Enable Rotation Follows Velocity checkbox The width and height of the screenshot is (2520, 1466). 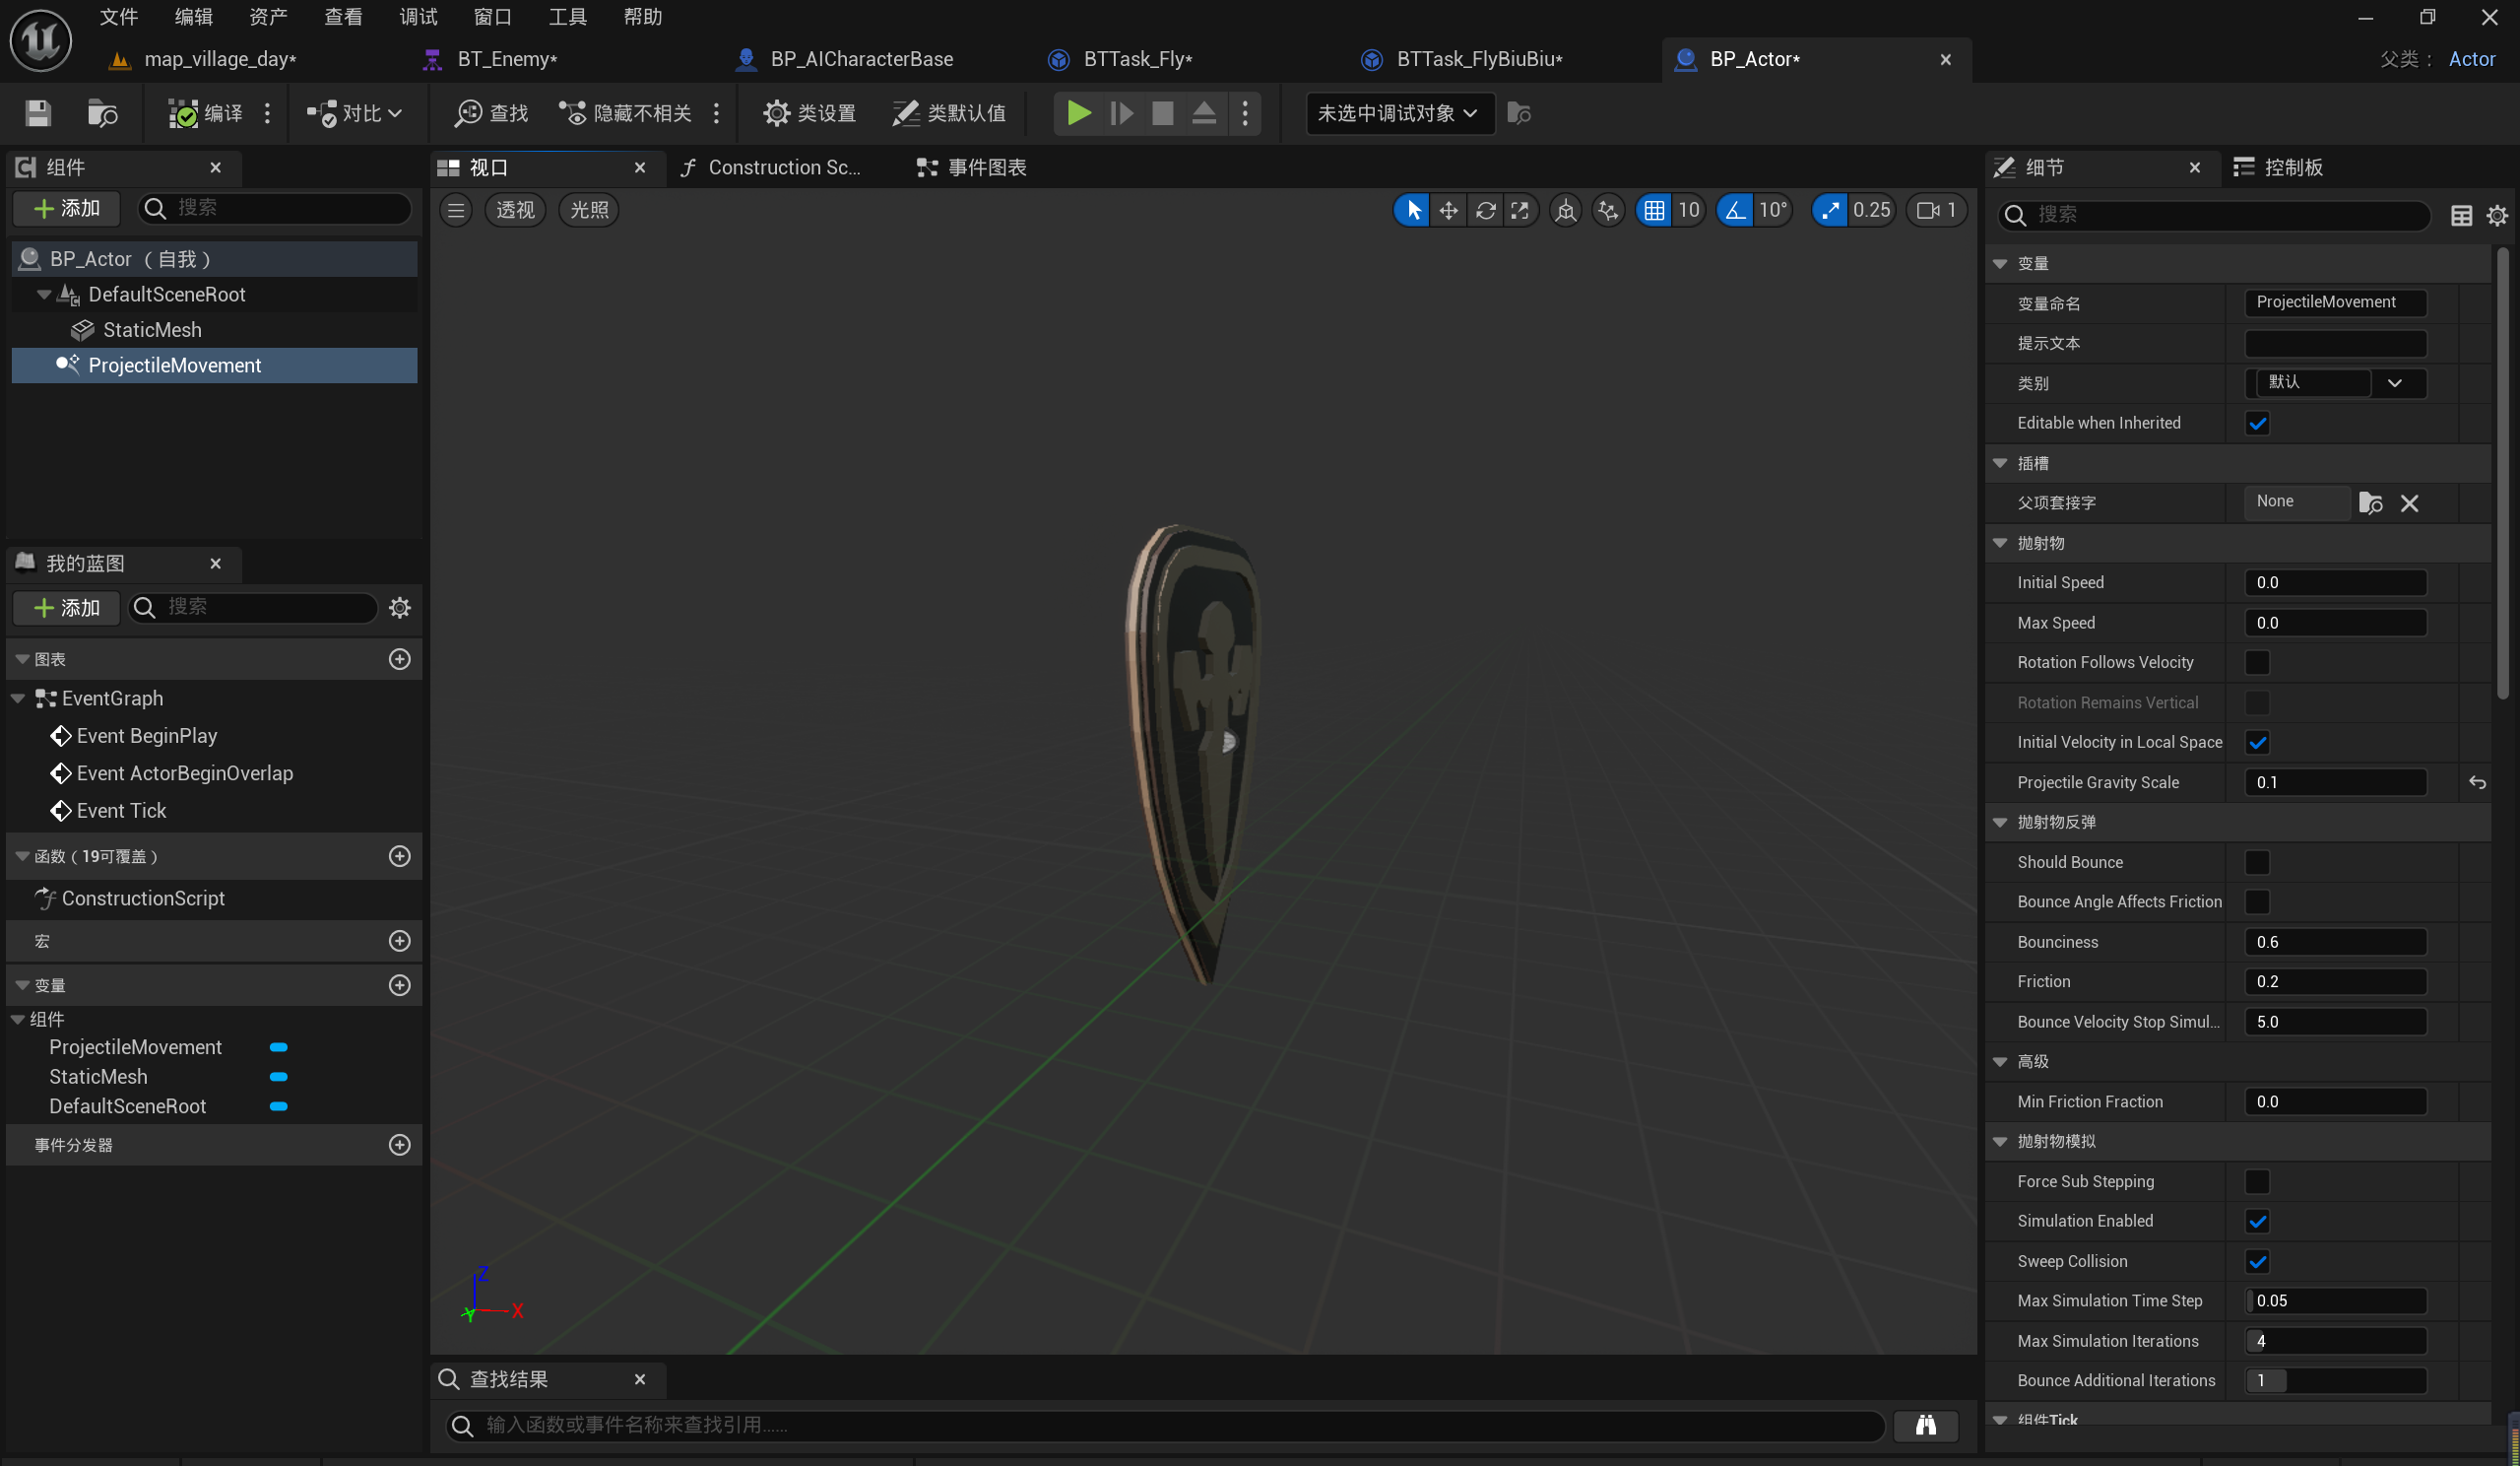pyautogui.click(x=2257, y=662)
